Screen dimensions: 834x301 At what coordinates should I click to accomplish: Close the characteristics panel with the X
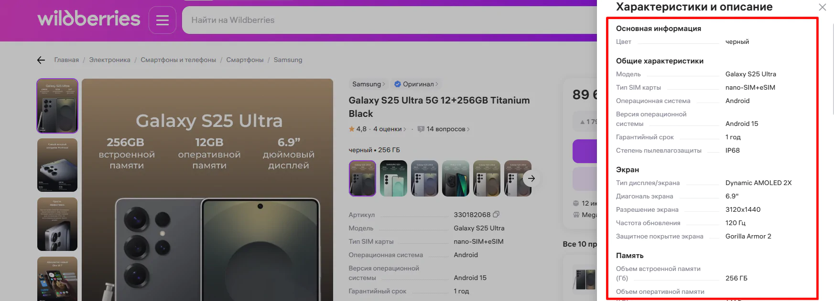pyautogui.click(x=823, y=7)
